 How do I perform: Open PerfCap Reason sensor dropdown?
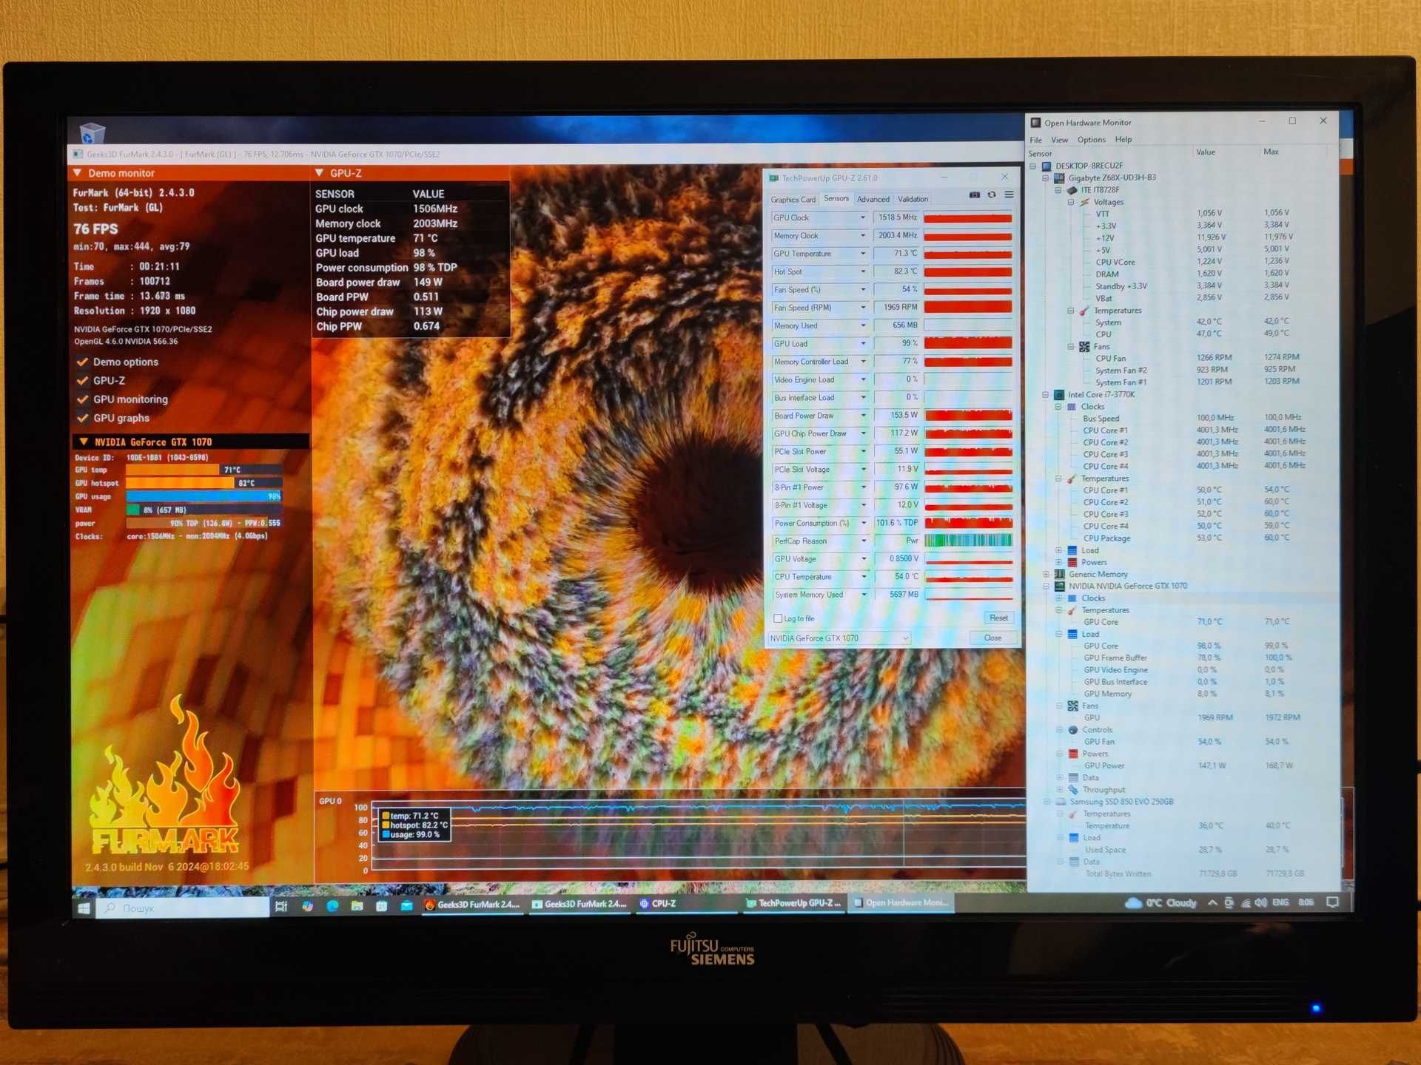[864, 541]
